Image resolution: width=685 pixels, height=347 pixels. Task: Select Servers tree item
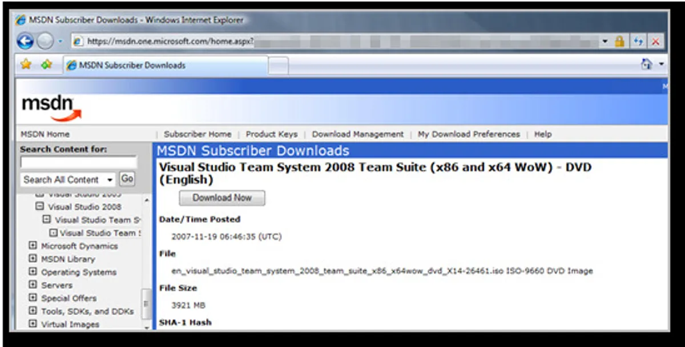(57, 285)
